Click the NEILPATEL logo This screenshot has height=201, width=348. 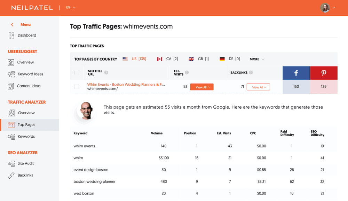click(32, 8)
